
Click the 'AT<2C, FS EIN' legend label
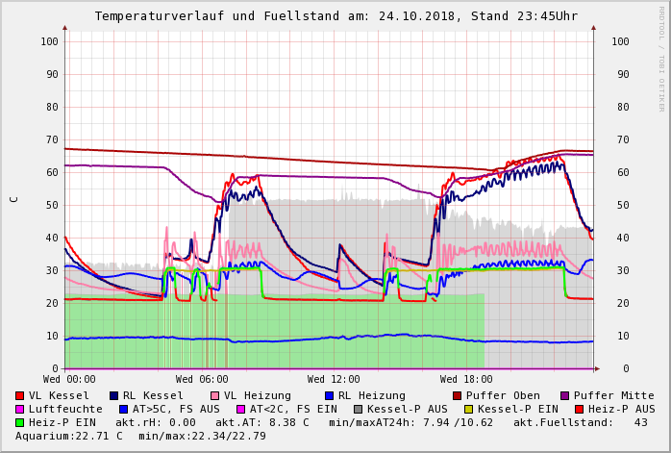click(293, 410)
